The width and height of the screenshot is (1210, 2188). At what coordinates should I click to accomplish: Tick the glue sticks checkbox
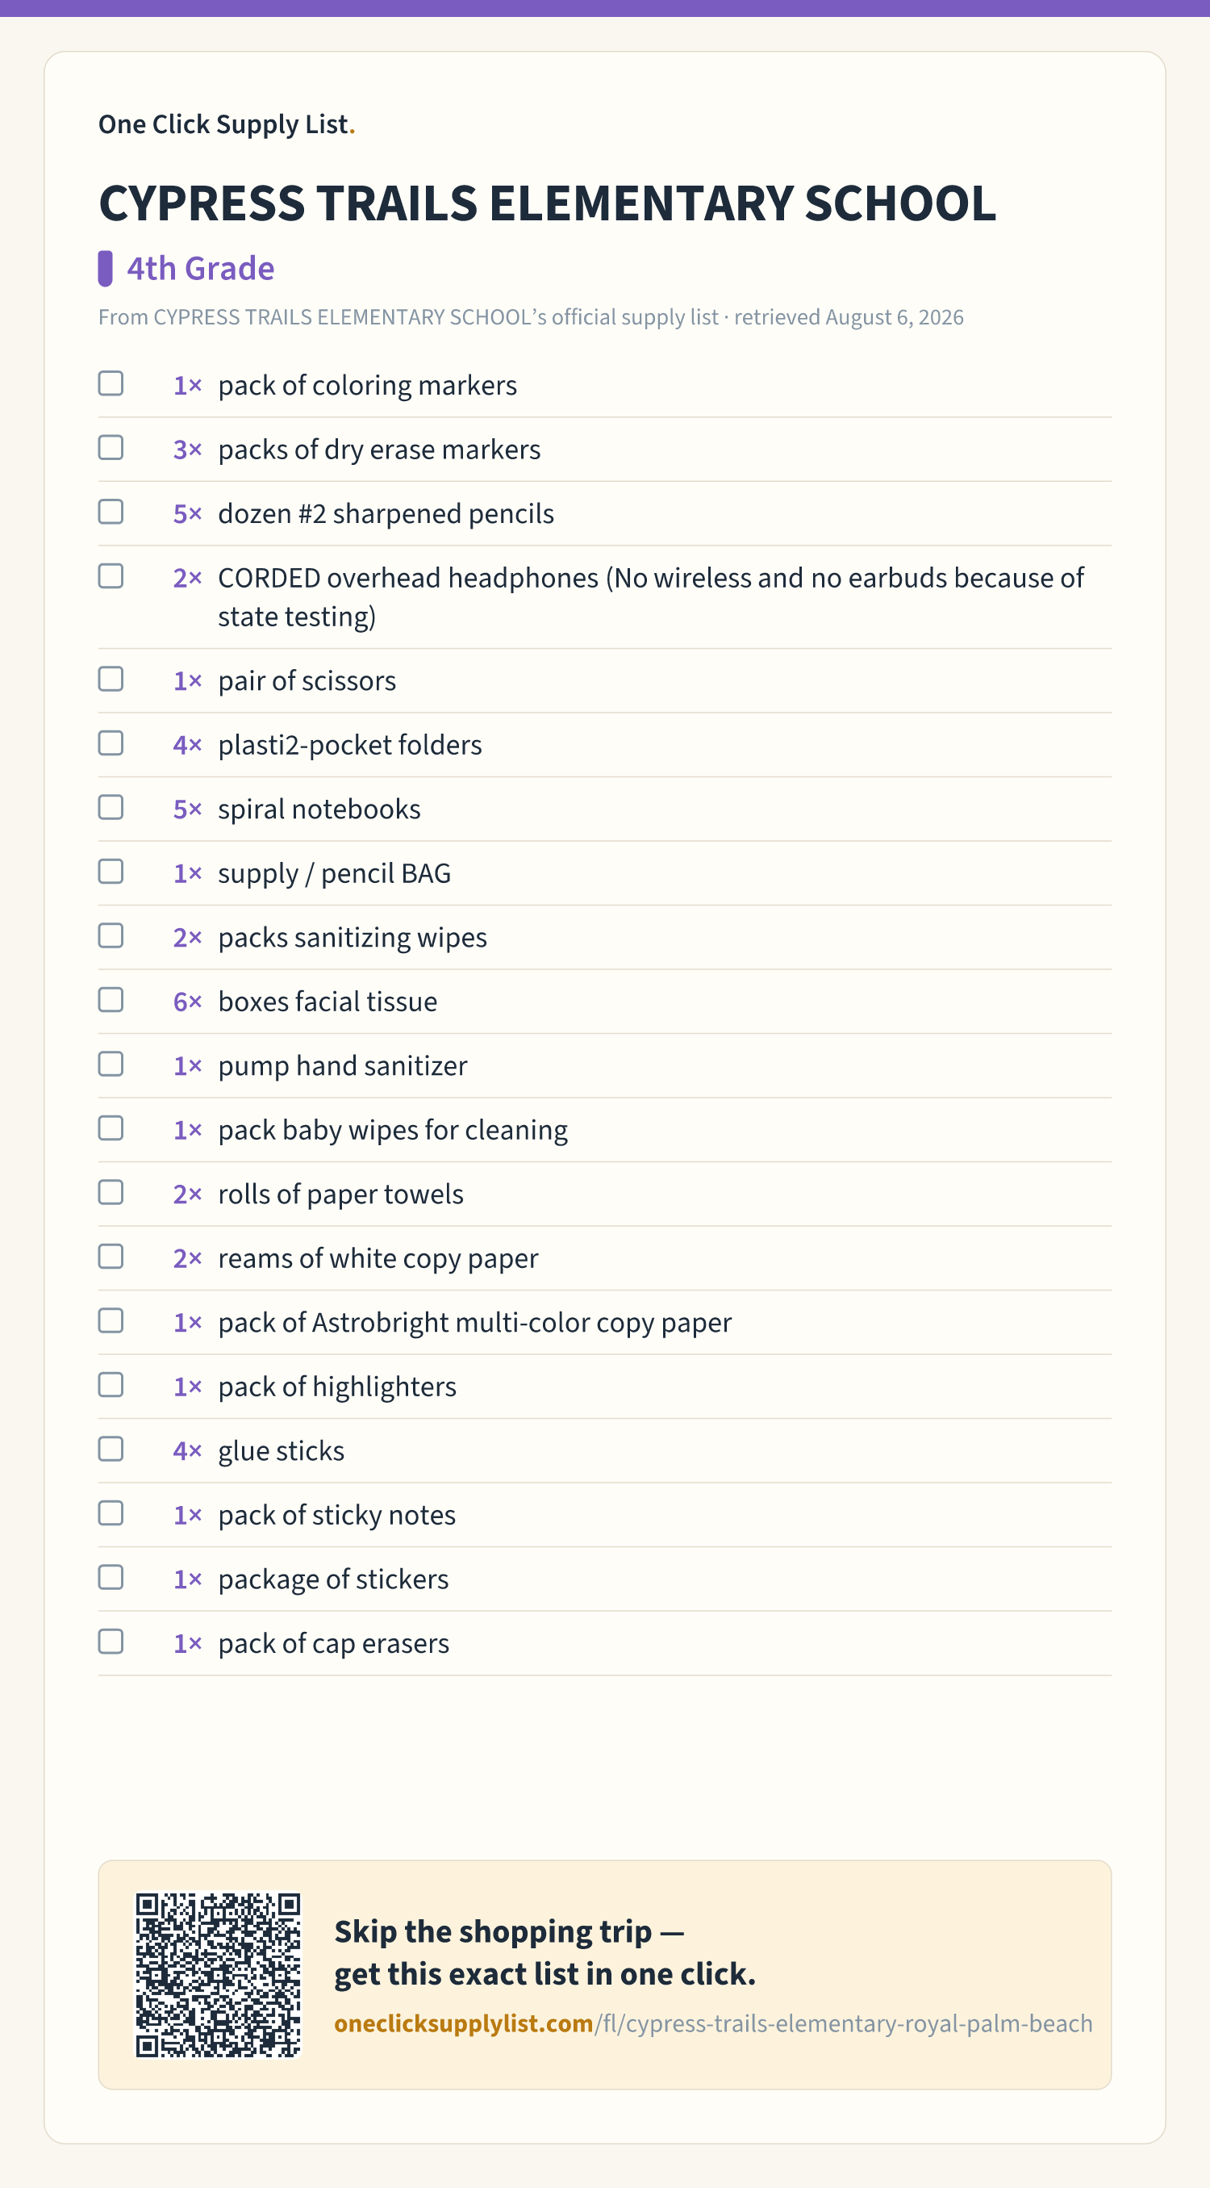point(111,1449)
